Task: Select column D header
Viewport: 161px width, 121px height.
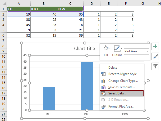Action: click(x=92, y=4)
